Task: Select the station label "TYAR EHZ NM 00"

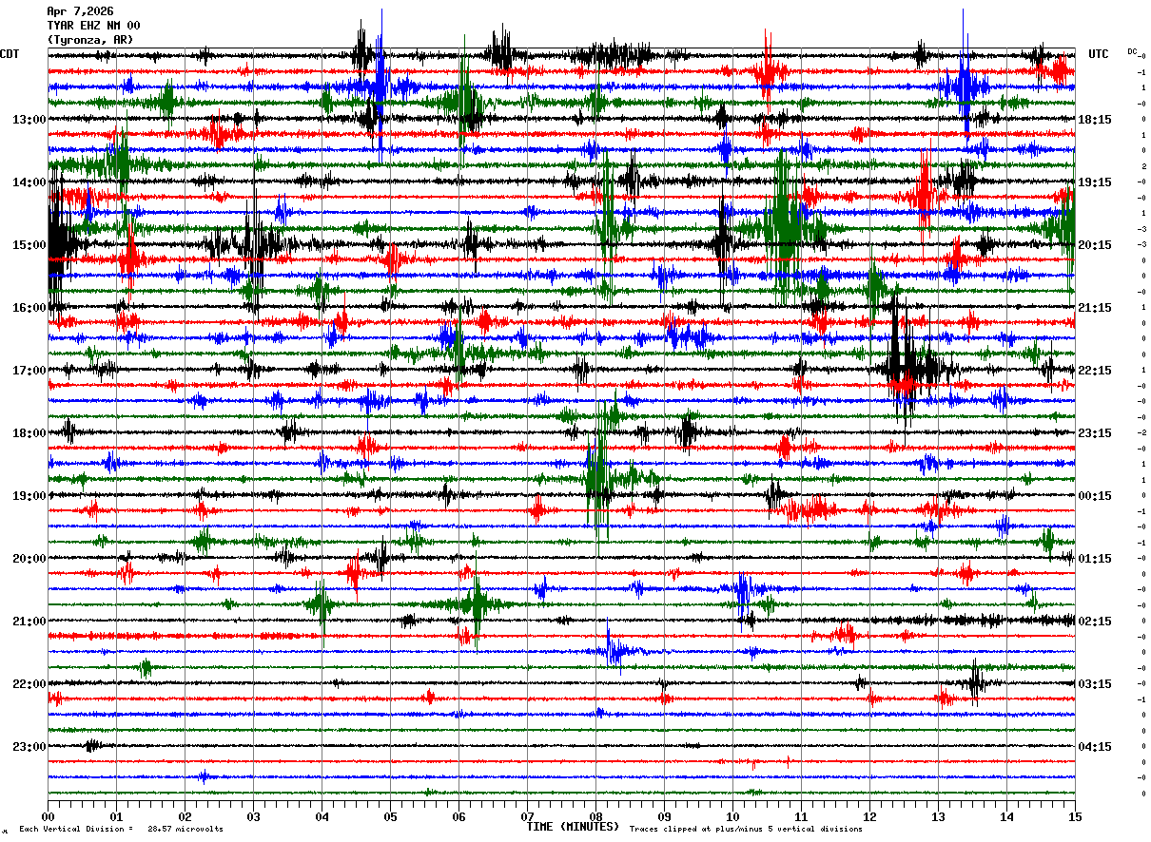Action: tap(93, 26)
